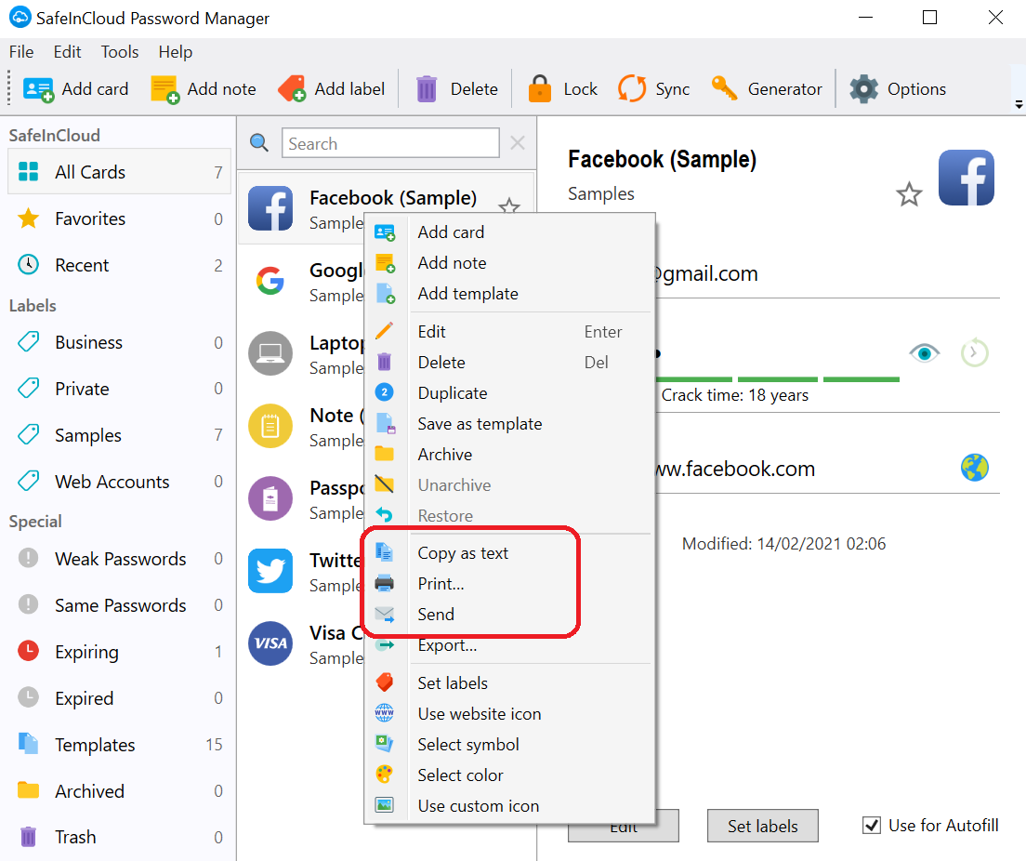Open the Edit menu
This screenshot has height=861, width=1026.
68,52
